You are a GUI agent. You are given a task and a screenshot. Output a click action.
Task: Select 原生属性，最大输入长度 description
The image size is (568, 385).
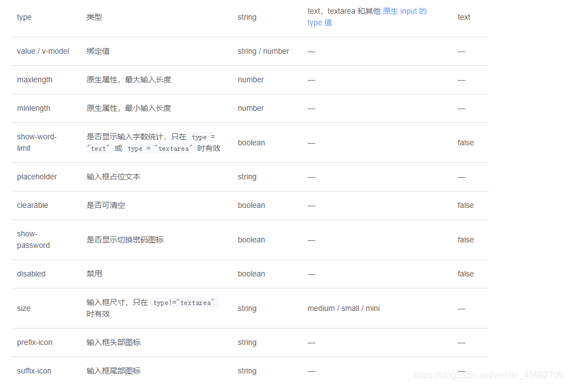(129, 80)
